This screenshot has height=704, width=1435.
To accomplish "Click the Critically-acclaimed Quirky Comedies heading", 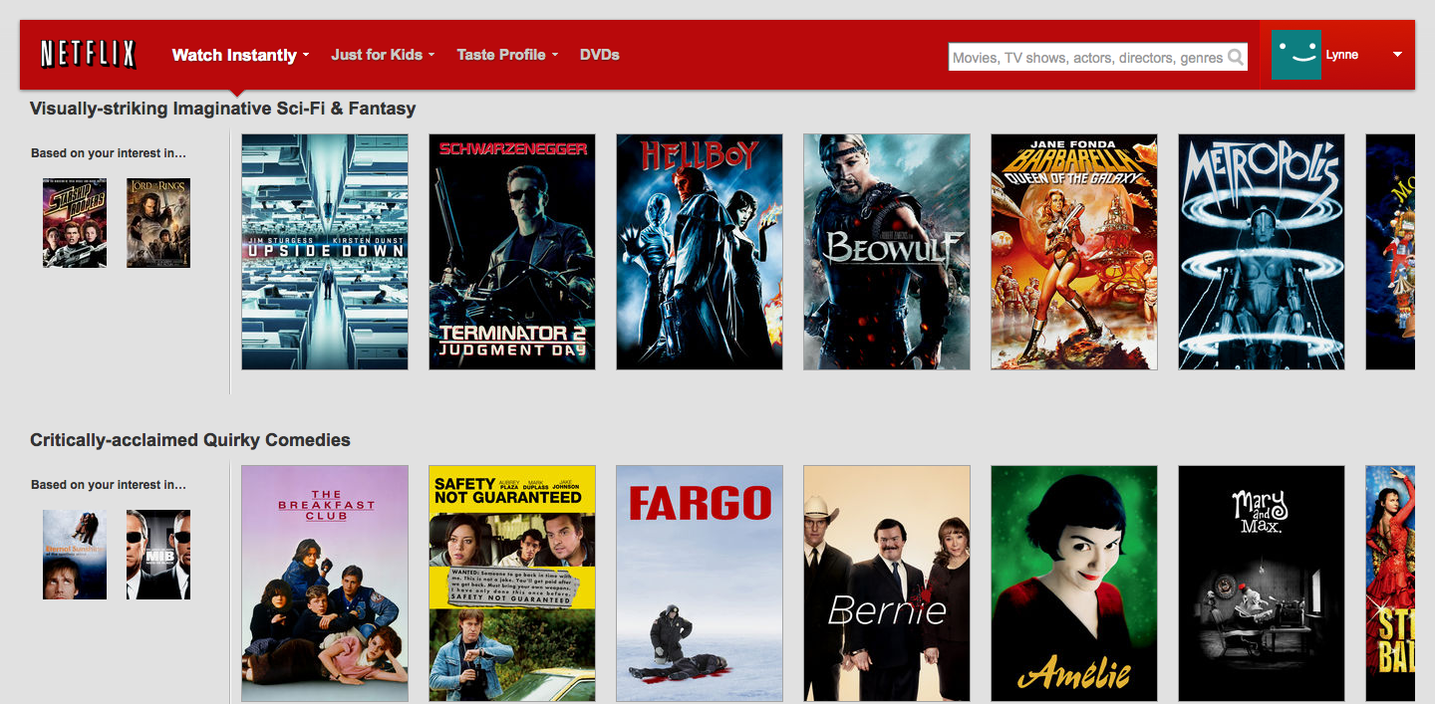I will 190,439.
